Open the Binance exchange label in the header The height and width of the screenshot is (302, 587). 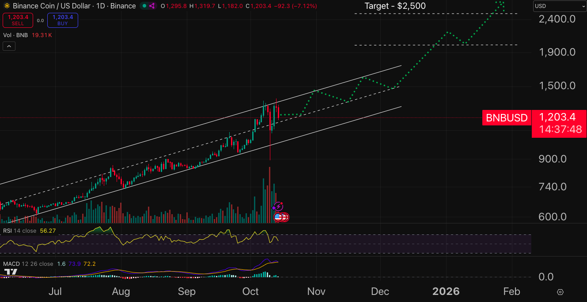(124, 6)
